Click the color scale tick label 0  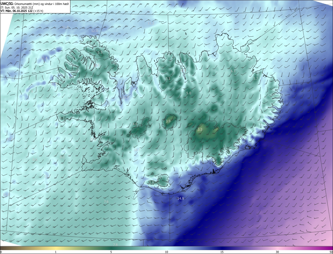click(1, 252)
